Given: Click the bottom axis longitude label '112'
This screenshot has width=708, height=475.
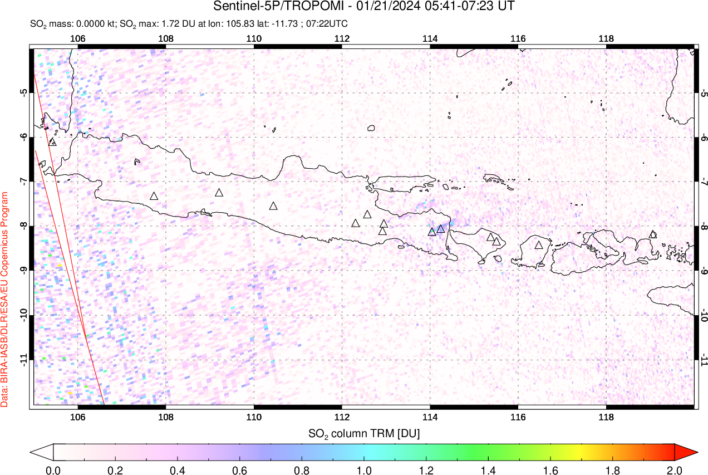Looking at the screenshot, I should (x=342, y=417).
